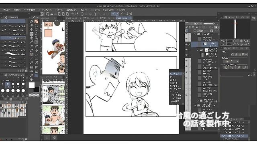Open the レイヤー (Layer) menu
Screen dimensions: 257x144
[59, 10]
